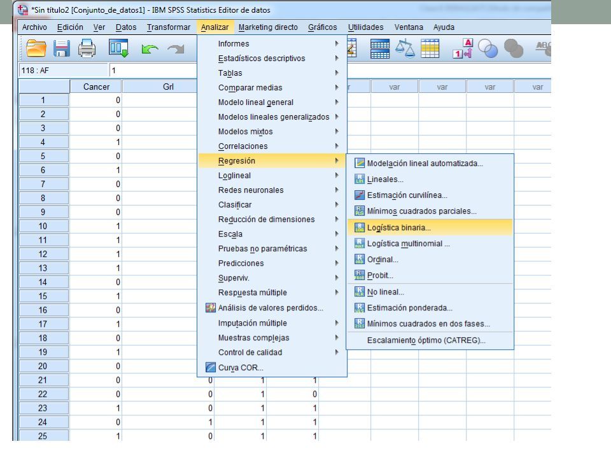The image size is (611, 458).
Task: Click the open data document folder icon
Action: pos(36,48)
